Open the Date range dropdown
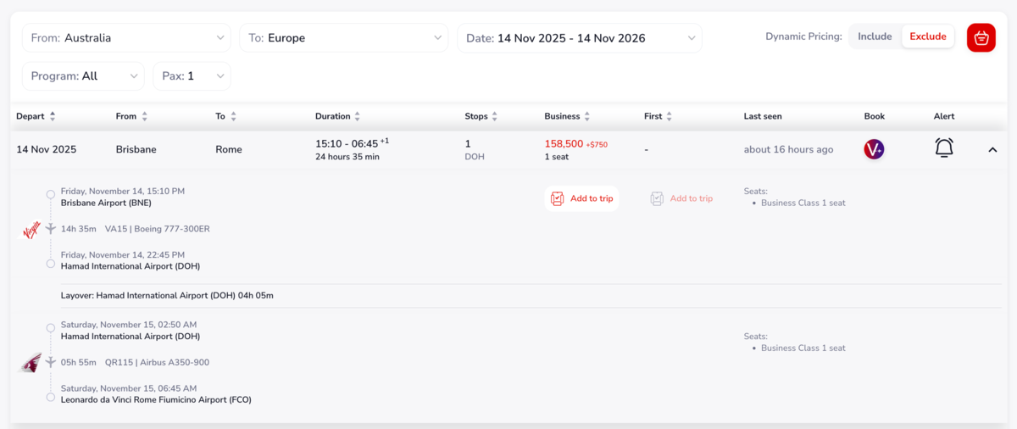The height and width of the screenshot is (429, 1017). 580,38
